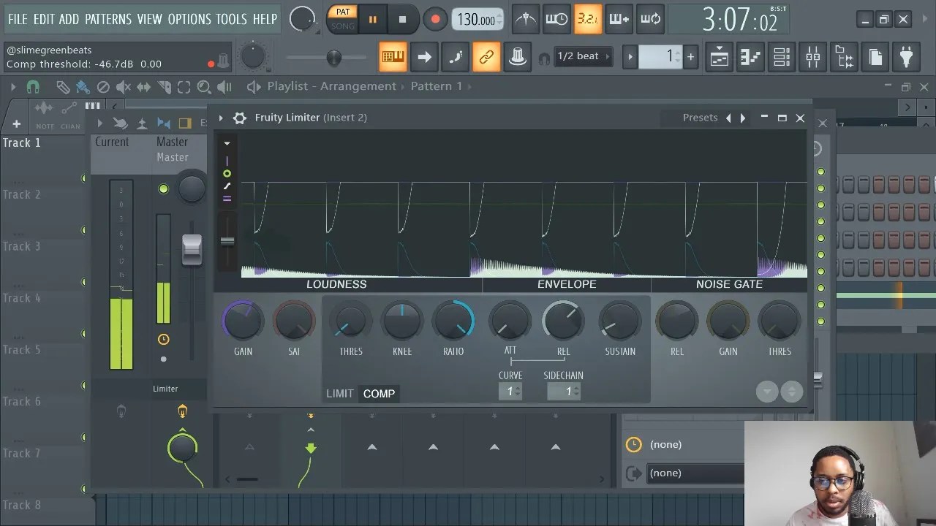This screenshot has width=936, height=526.
Task: Select the playlist Slice tool
Action: [x=164, y=87]
